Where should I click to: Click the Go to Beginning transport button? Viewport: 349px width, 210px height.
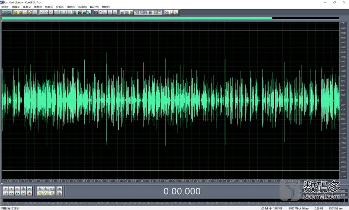[5, 193]
